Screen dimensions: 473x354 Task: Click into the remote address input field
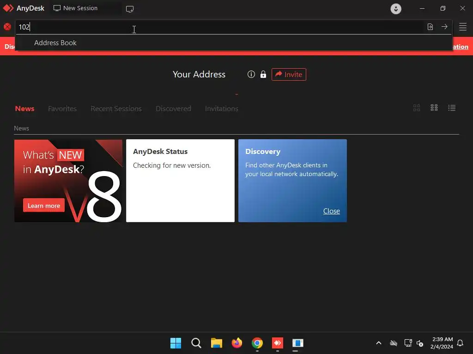219,27
